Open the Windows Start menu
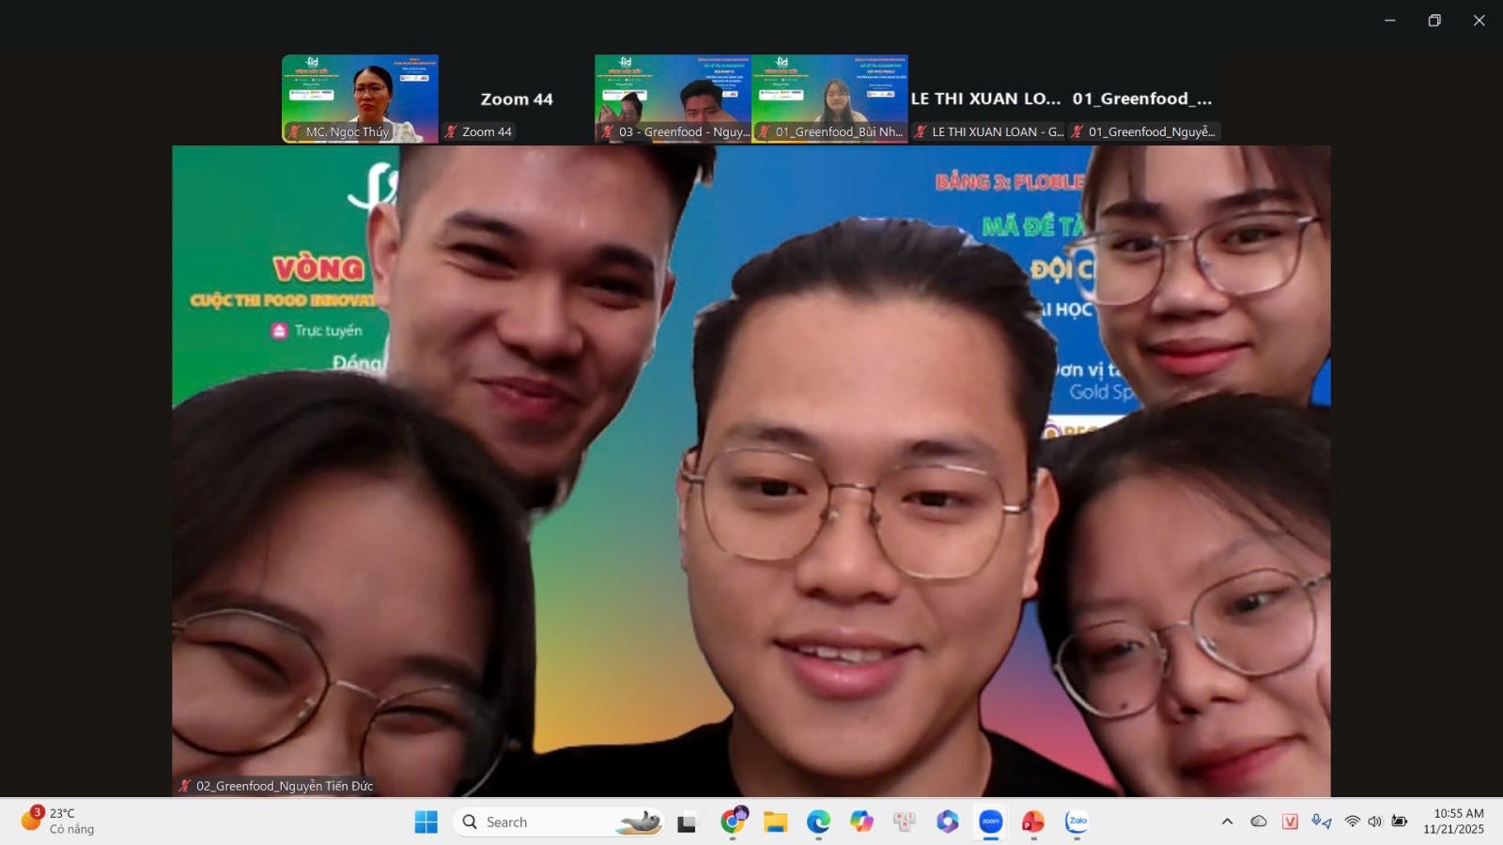This screenshot has height=845, width=1503. (x=426, y=822)
